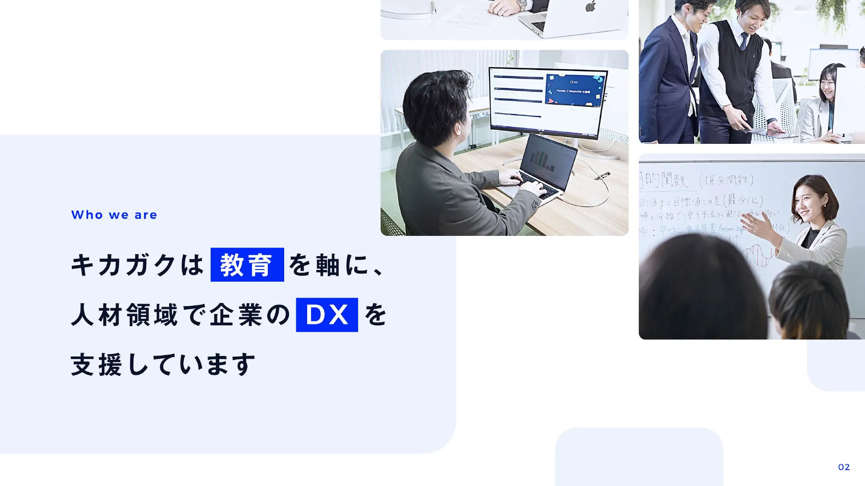The width and height of the screenshot is (865, 486).
Task: Toggle the classroom teaching scene display
Action: coord(752,248)
